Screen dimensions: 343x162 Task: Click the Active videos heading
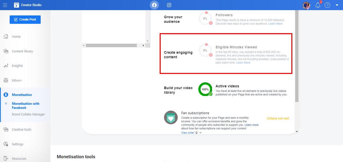click(x=227, y=86)
